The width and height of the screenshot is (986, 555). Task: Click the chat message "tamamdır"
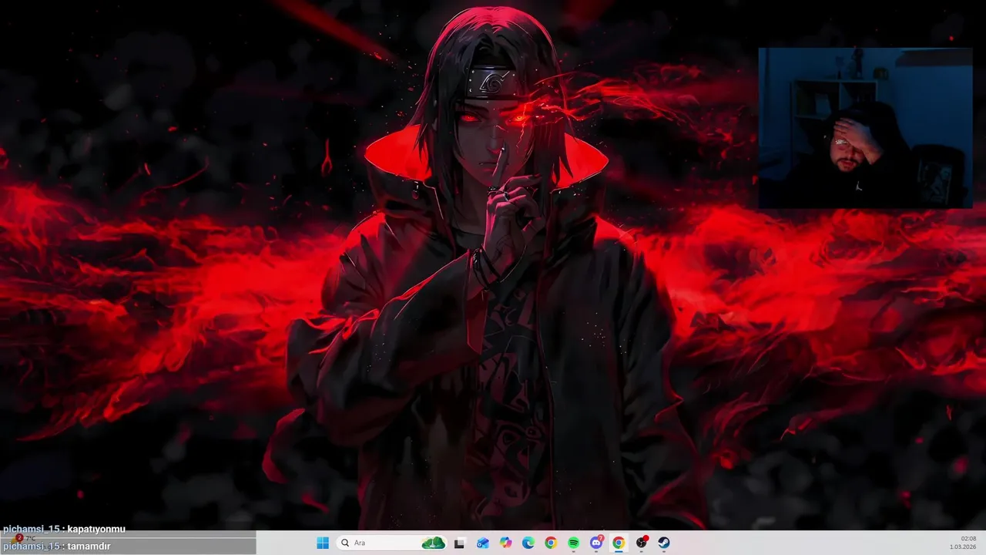[89, 547]
